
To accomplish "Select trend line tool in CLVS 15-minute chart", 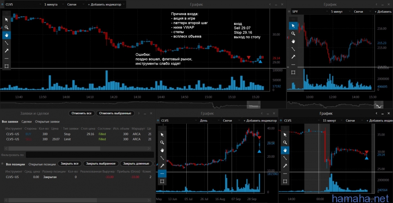I will point(285,158).
